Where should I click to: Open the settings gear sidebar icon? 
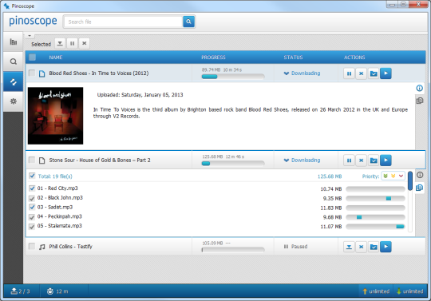(14, 101)
